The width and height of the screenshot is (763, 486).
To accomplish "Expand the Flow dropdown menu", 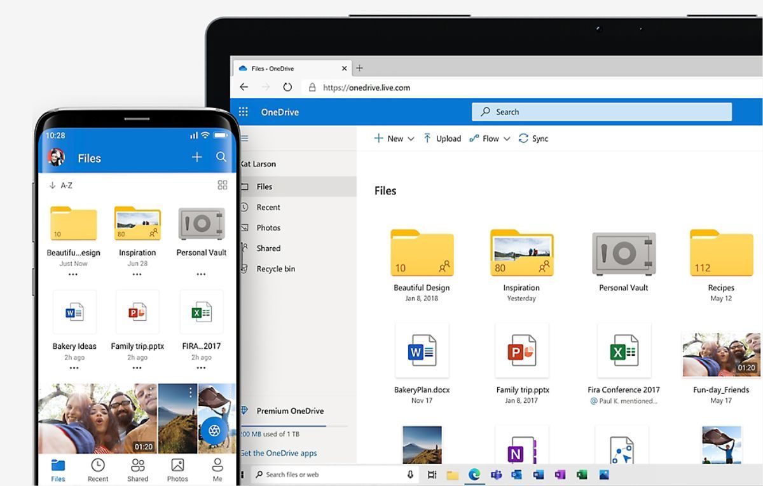I will click(x=490, y=138).
